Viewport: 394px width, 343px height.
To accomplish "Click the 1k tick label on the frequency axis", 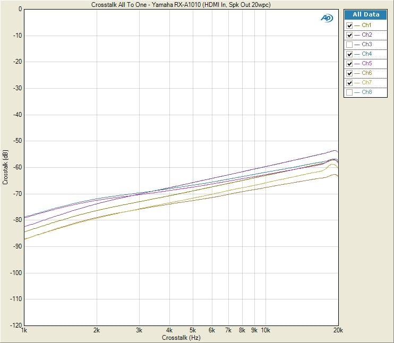I will coord(24,330).
